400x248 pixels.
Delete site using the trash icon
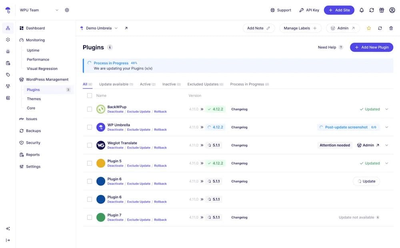[391, 28]
